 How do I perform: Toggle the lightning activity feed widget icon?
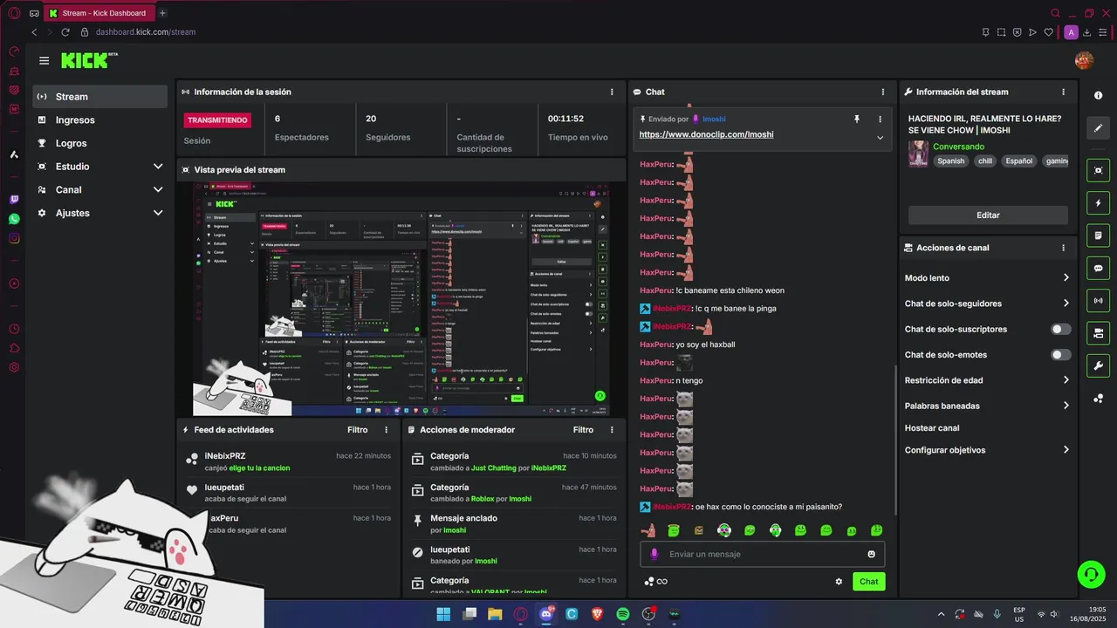[1098, 203]
